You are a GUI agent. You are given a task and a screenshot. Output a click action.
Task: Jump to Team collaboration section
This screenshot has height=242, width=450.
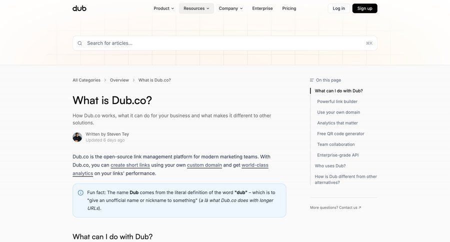(x=336, y=144)
